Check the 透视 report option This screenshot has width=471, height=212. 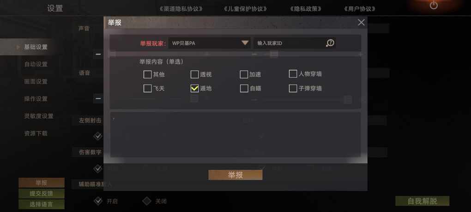(195, 74)
